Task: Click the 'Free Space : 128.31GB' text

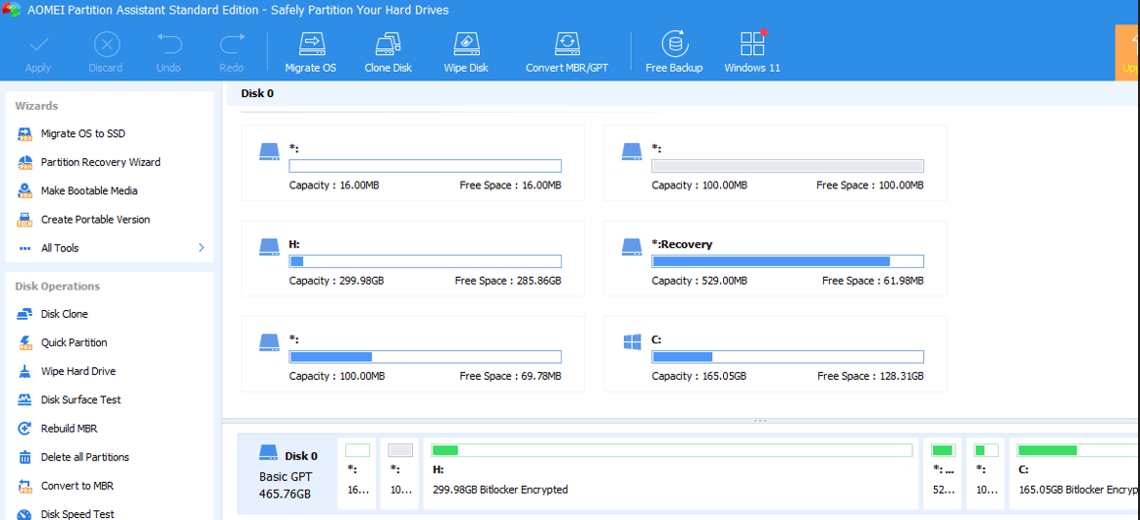Action: (870, 376)
